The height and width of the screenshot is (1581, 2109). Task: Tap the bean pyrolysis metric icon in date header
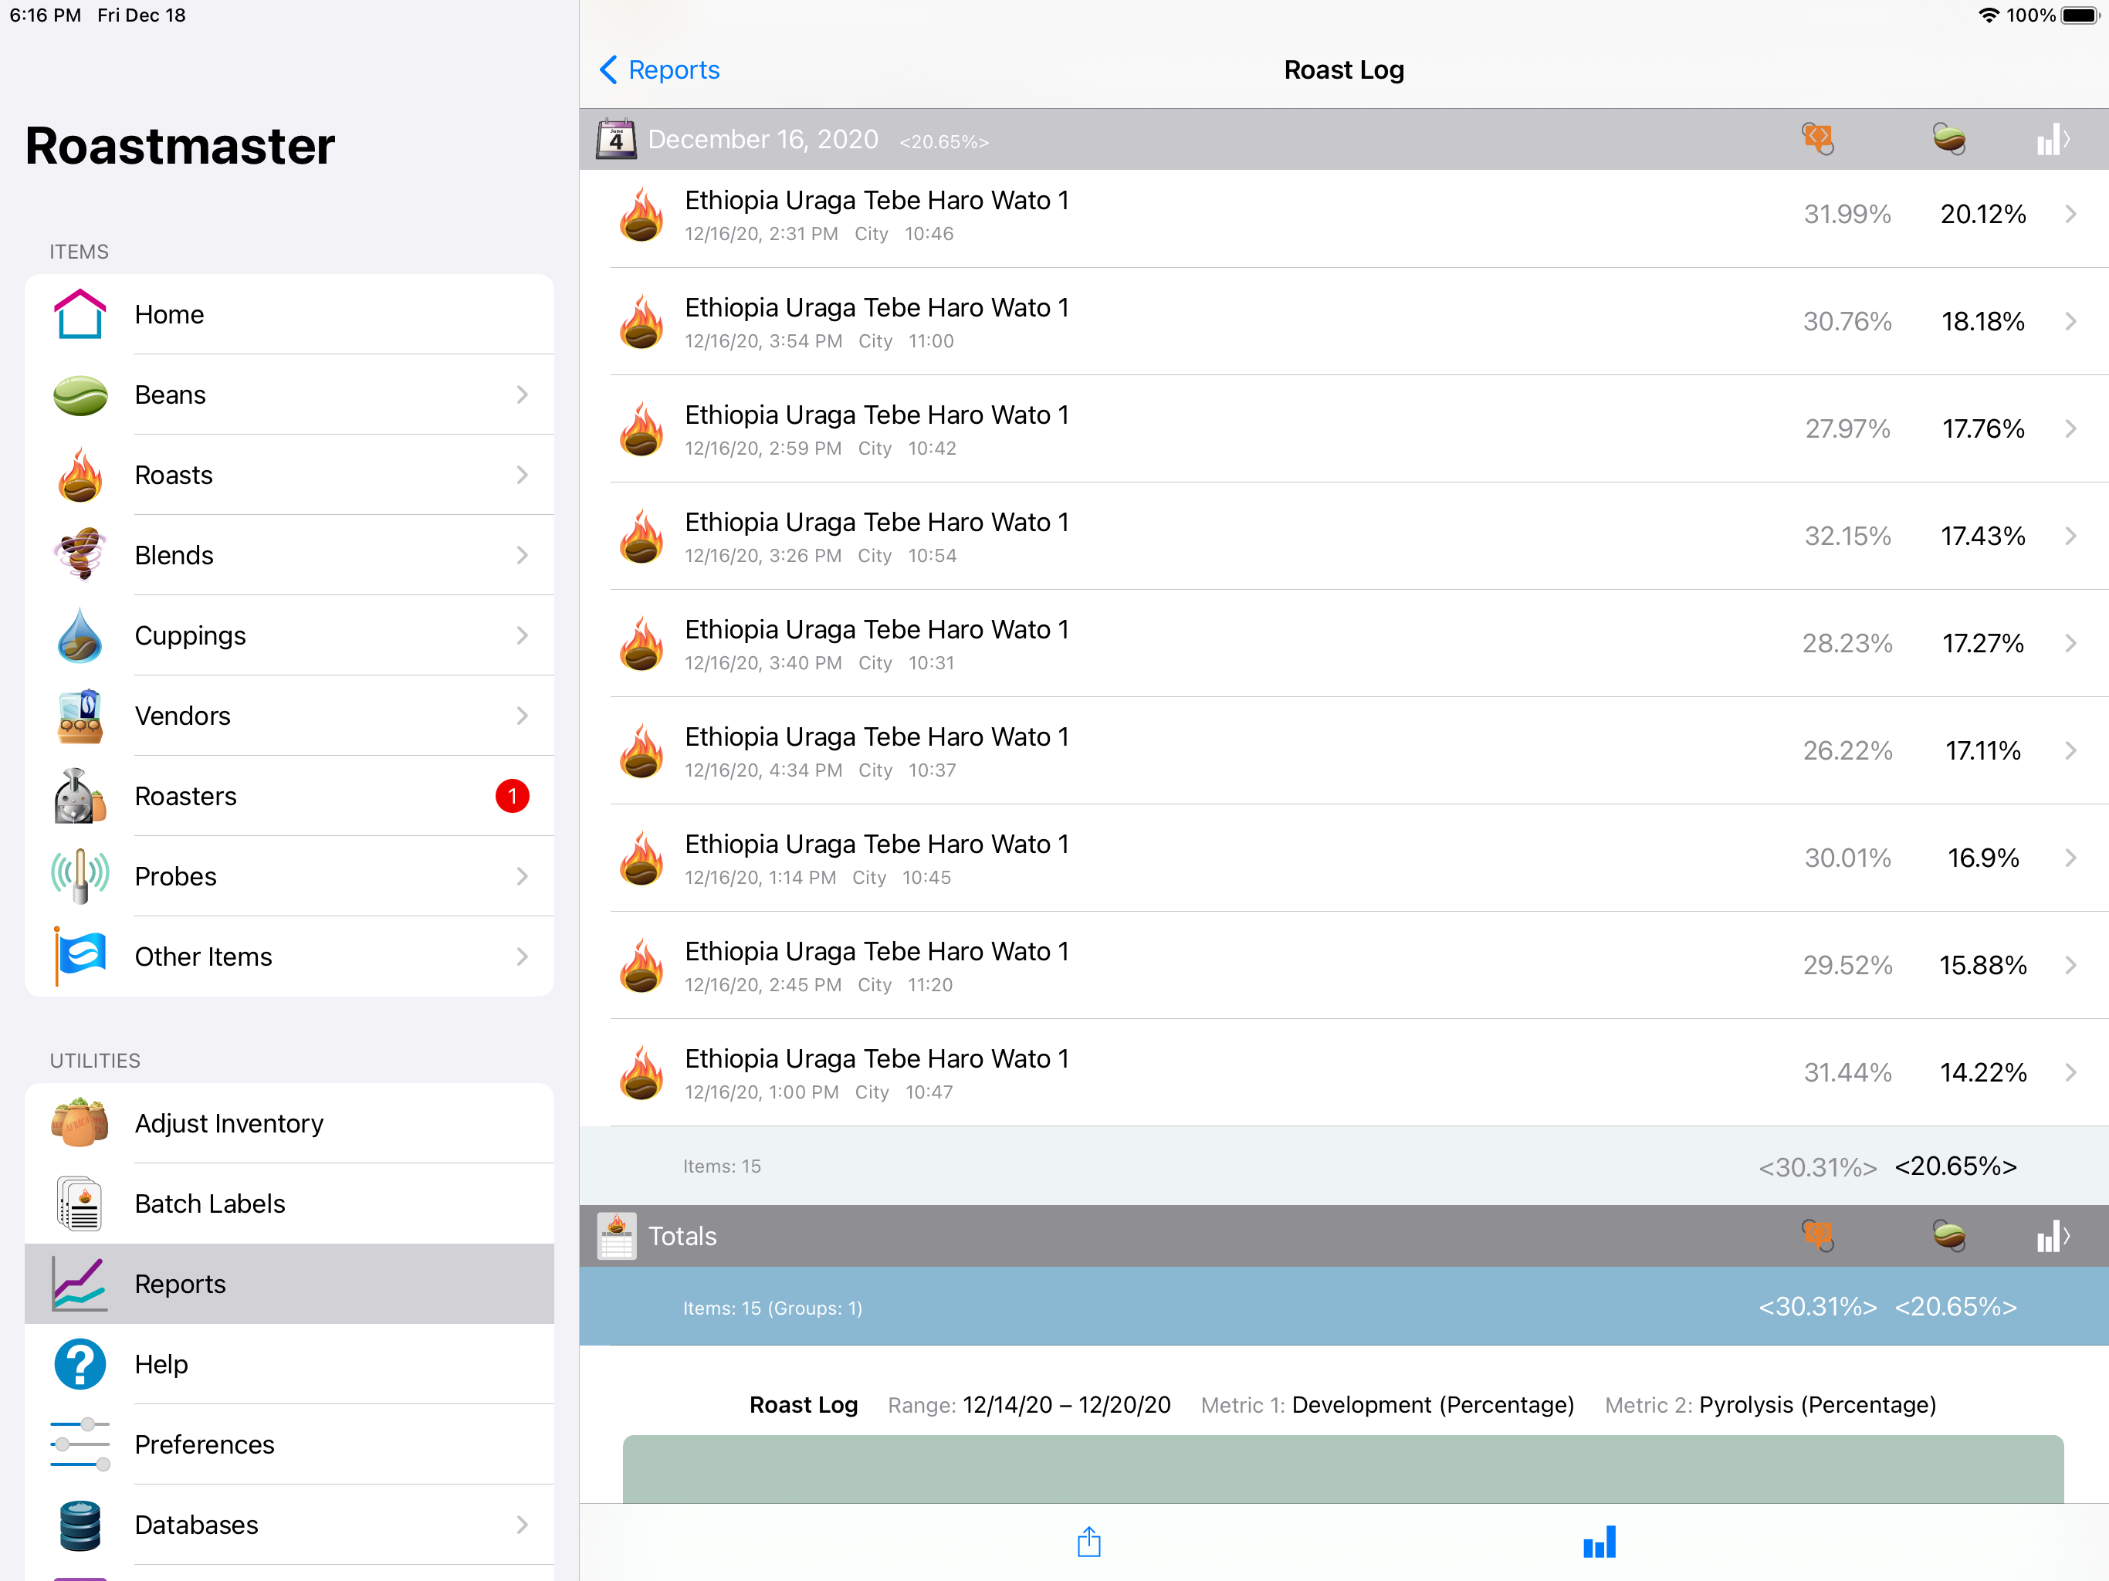pyautogui.click(x=1949, y=139)
